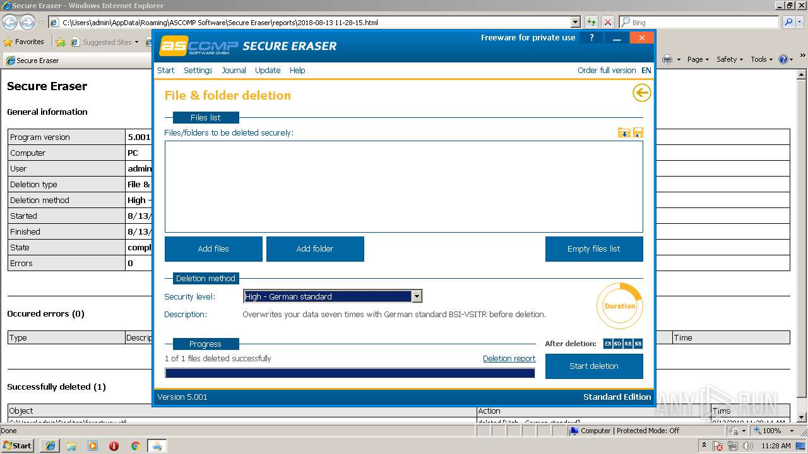
Task: Open Chrome from the taskbar
Action: [135, 445]
